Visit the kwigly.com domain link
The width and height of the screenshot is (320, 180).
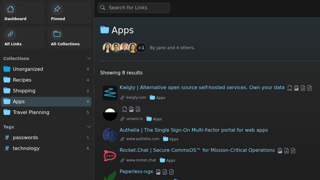136,97
